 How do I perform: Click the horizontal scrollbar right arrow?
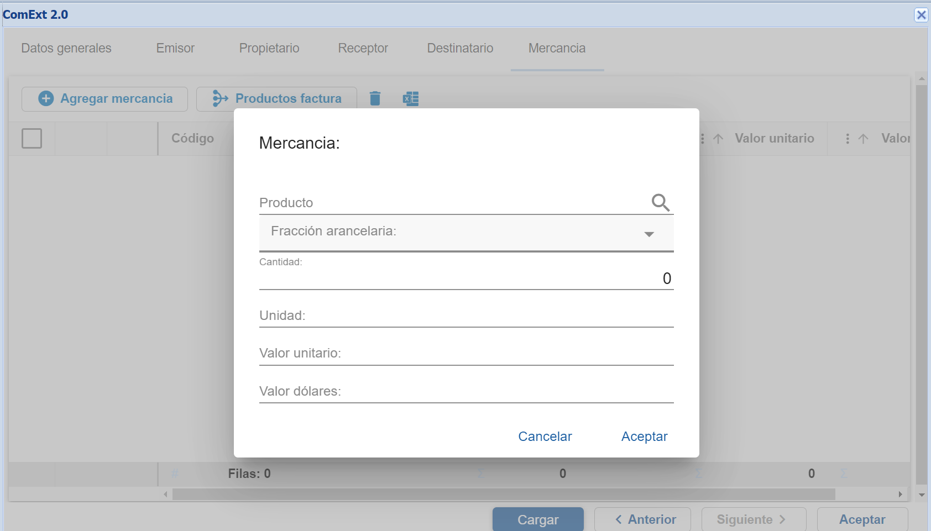coord(900,494)
